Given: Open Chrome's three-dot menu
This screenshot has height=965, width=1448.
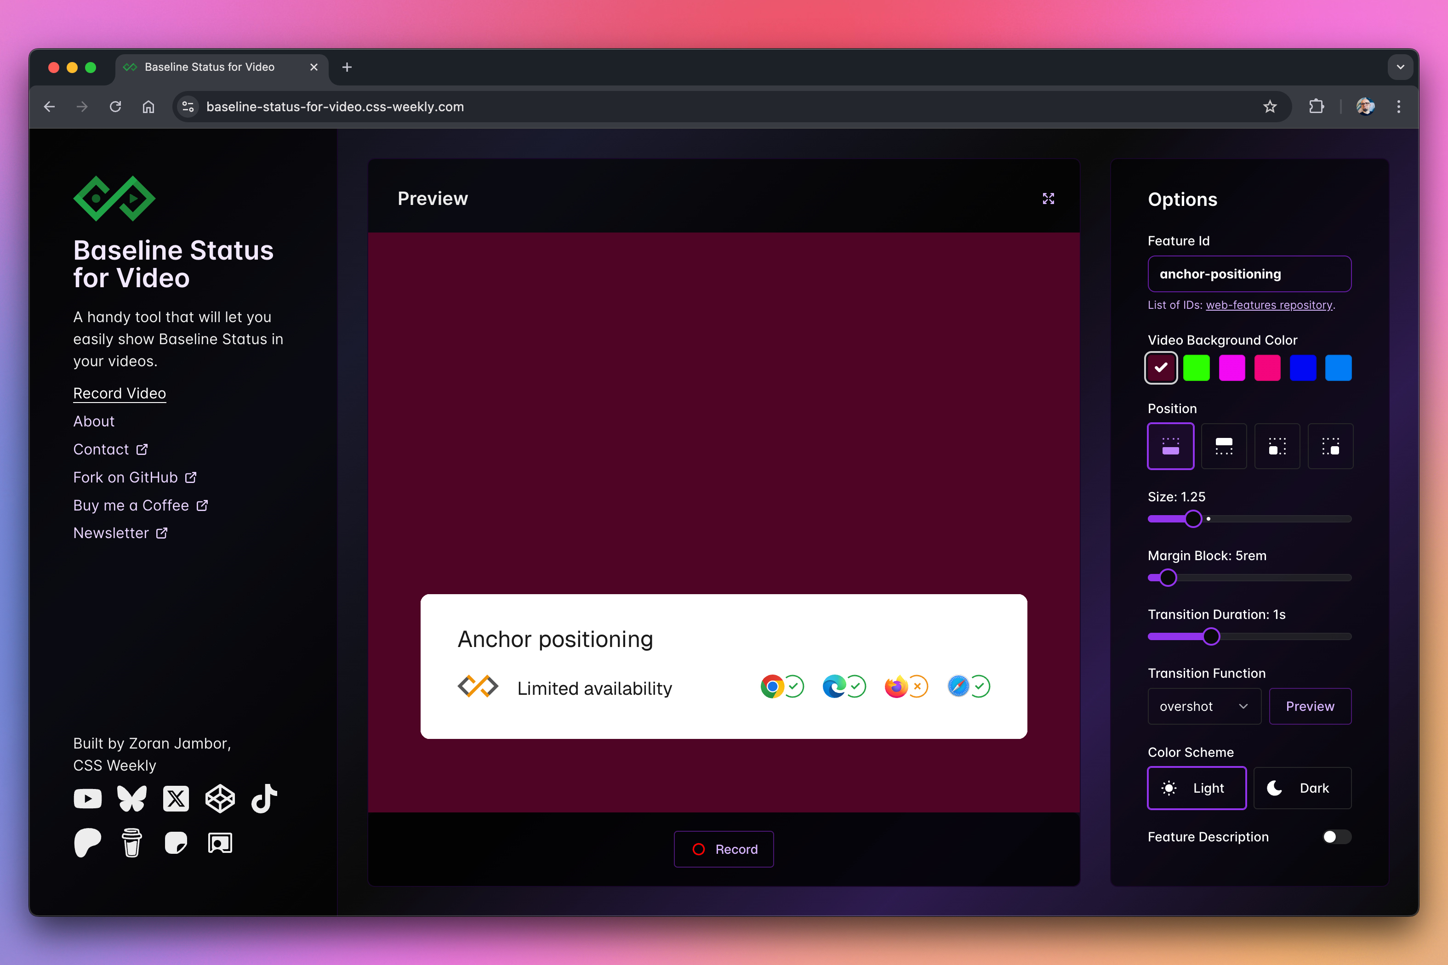Looking at the screenshot, I should [1398, 107].
